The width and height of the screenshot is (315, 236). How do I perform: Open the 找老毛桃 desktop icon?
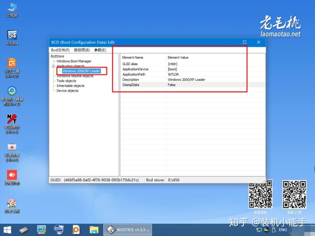pyautogui.click(x=12, y=205)
